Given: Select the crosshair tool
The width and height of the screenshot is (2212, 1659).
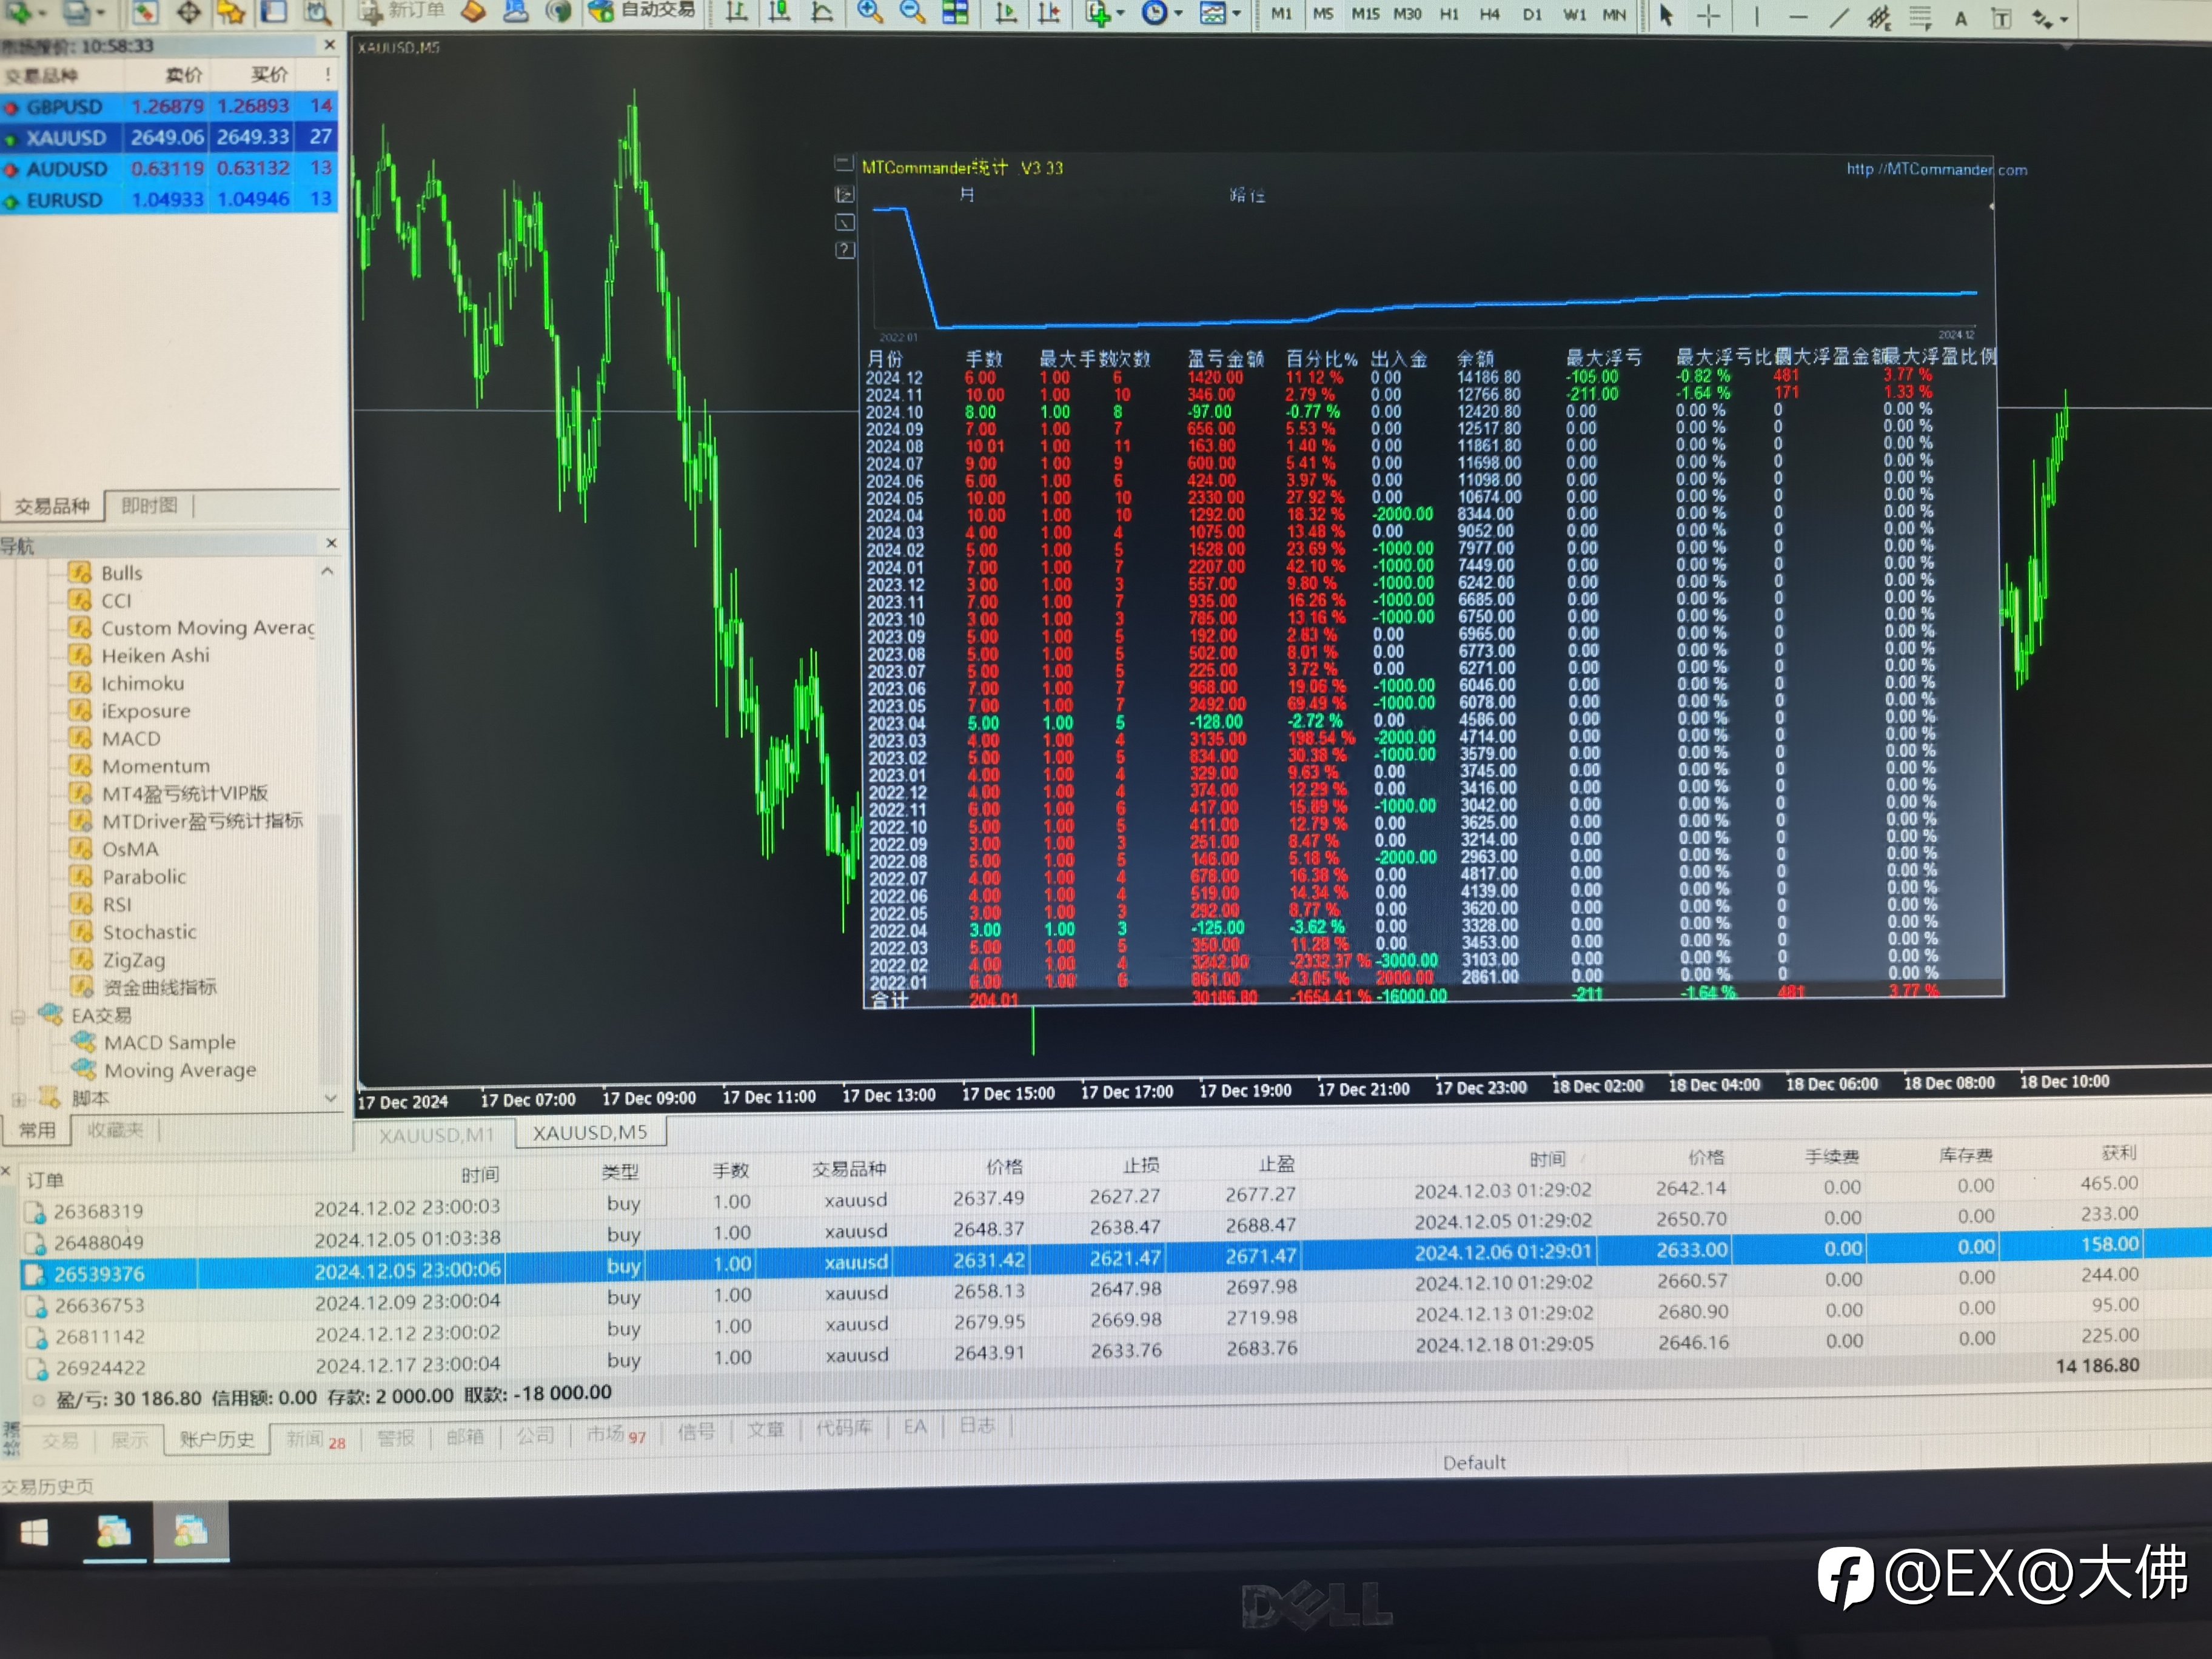Looking at the screenshot, I should (1709, 15).
